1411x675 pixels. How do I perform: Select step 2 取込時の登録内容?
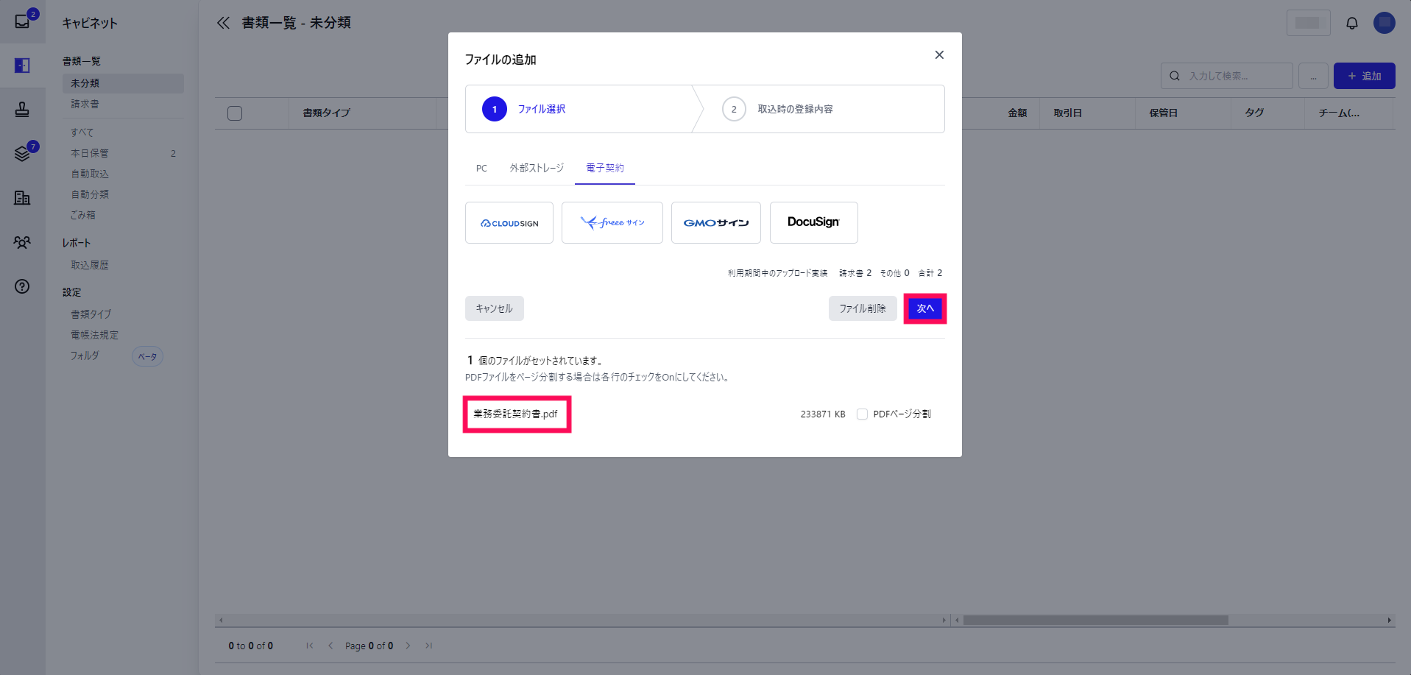818,109
